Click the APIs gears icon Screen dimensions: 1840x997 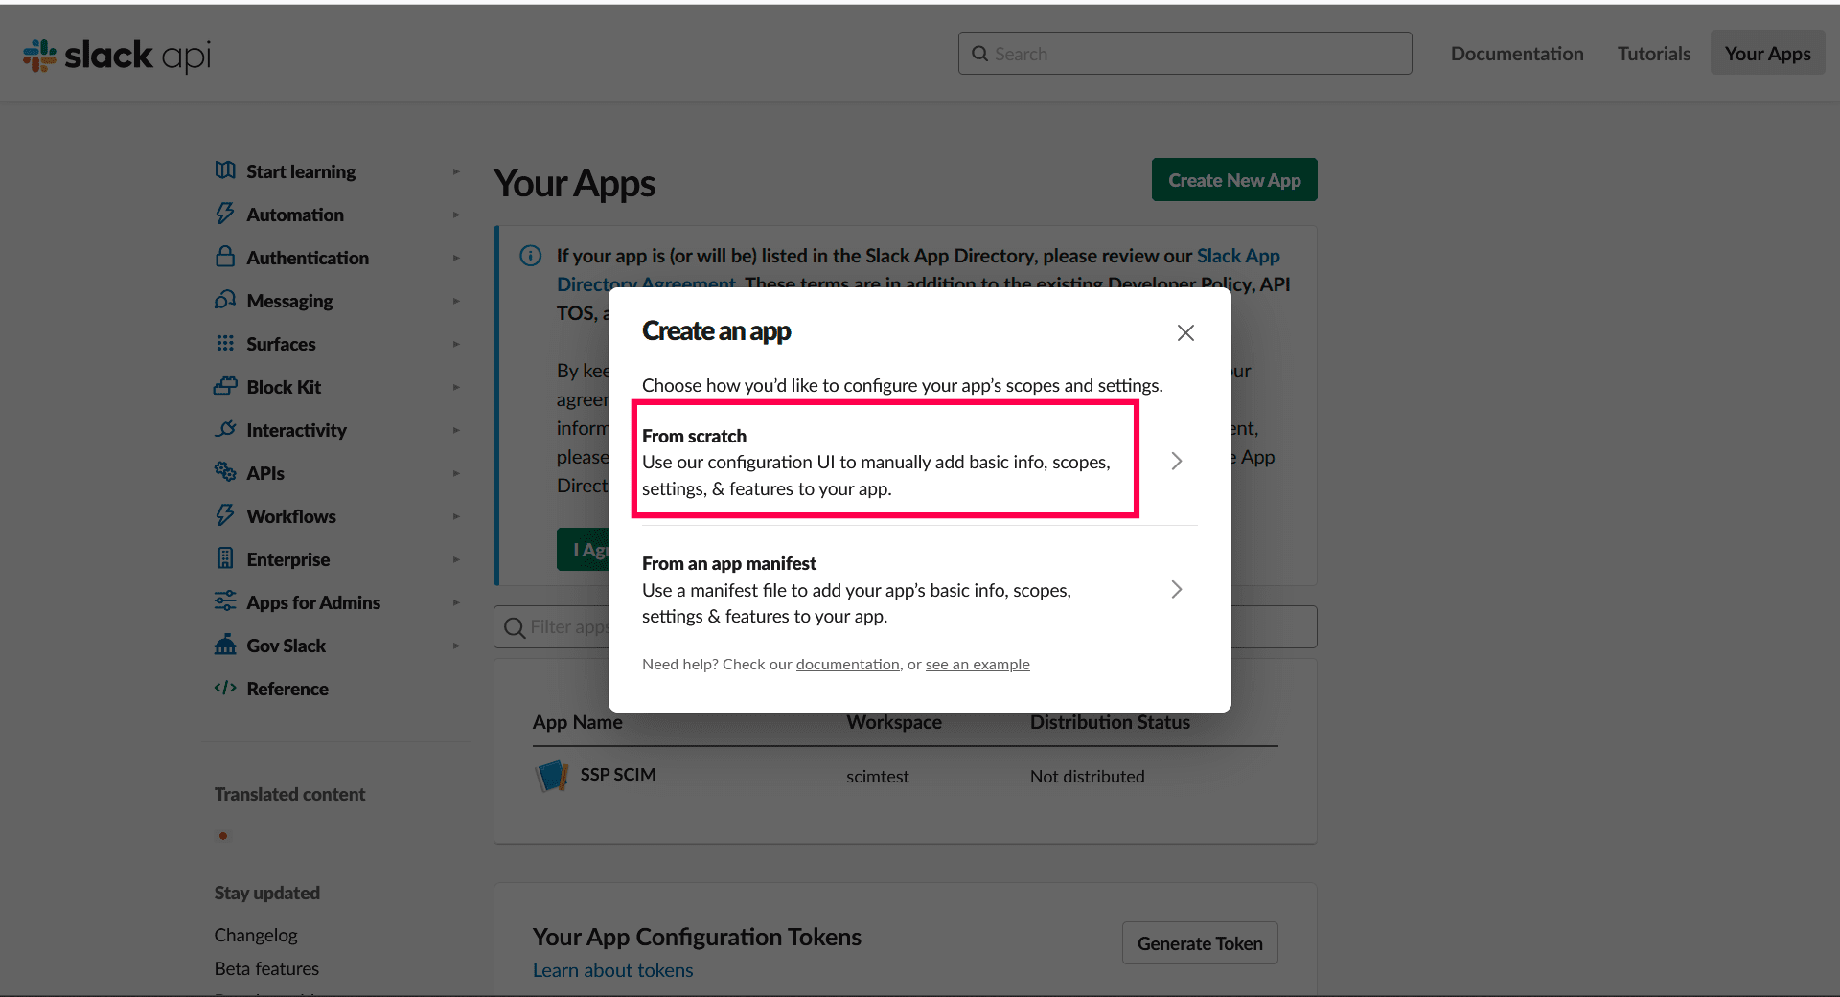[x=225, y=472]
